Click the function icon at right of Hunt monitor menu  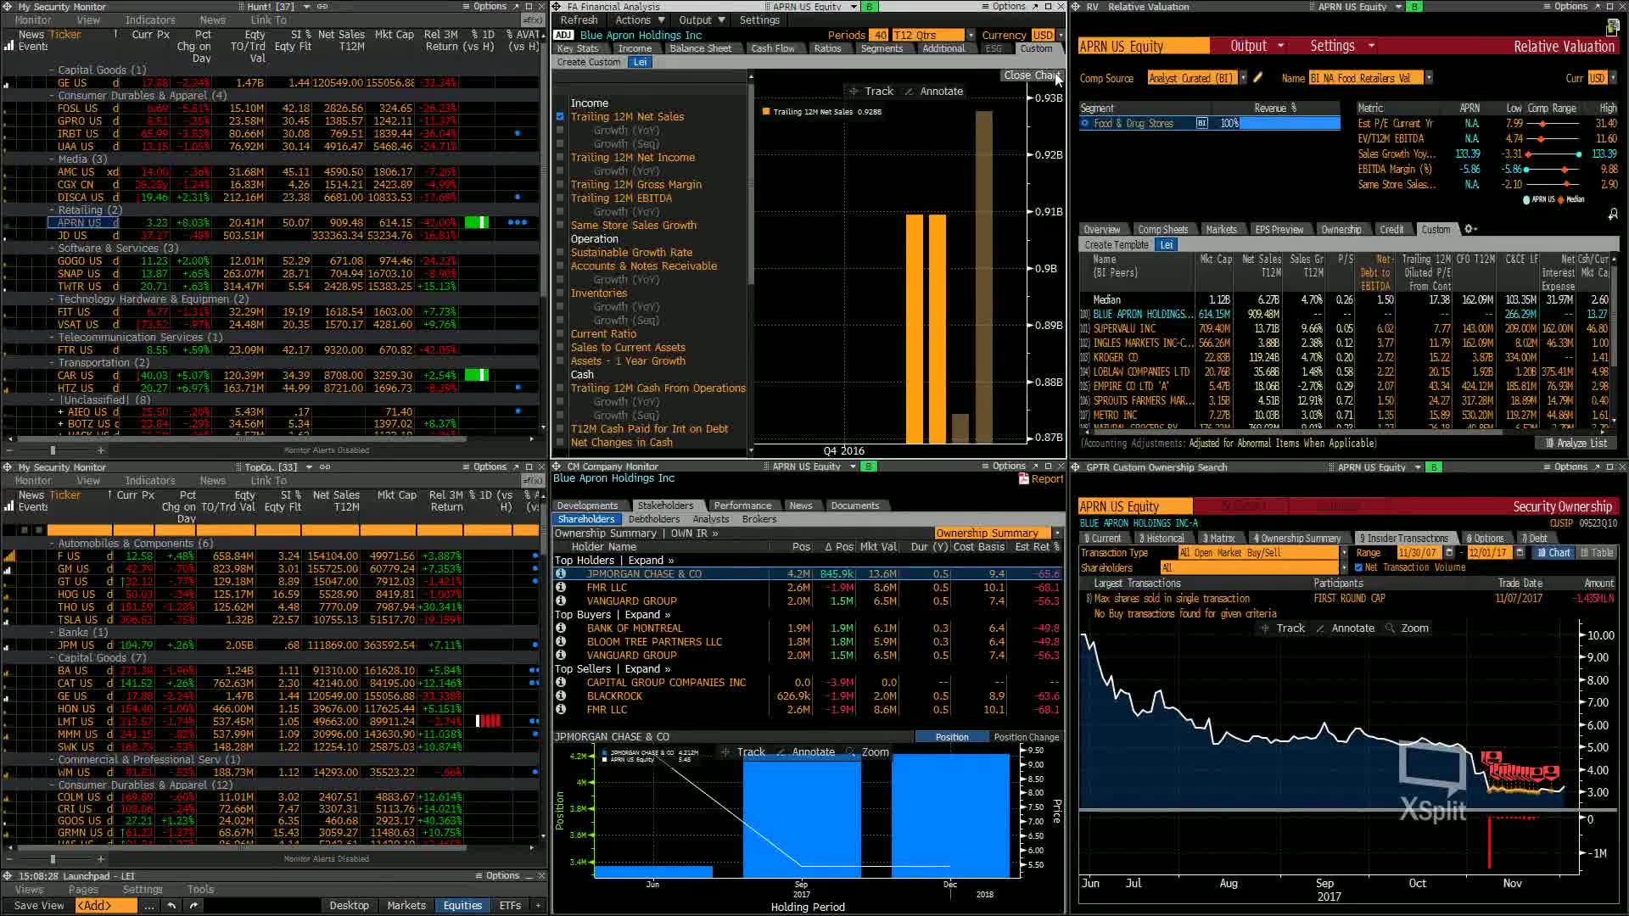tap(532, 20)
